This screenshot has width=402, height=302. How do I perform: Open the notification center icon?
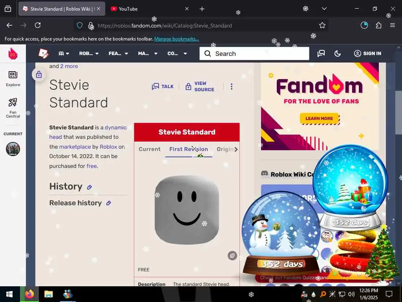click(389, 294)
